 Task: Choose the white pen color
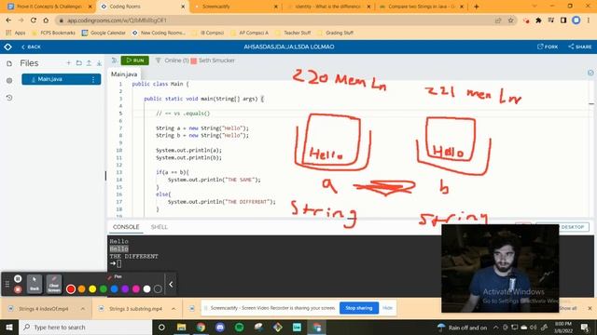(x=147, y=289)
